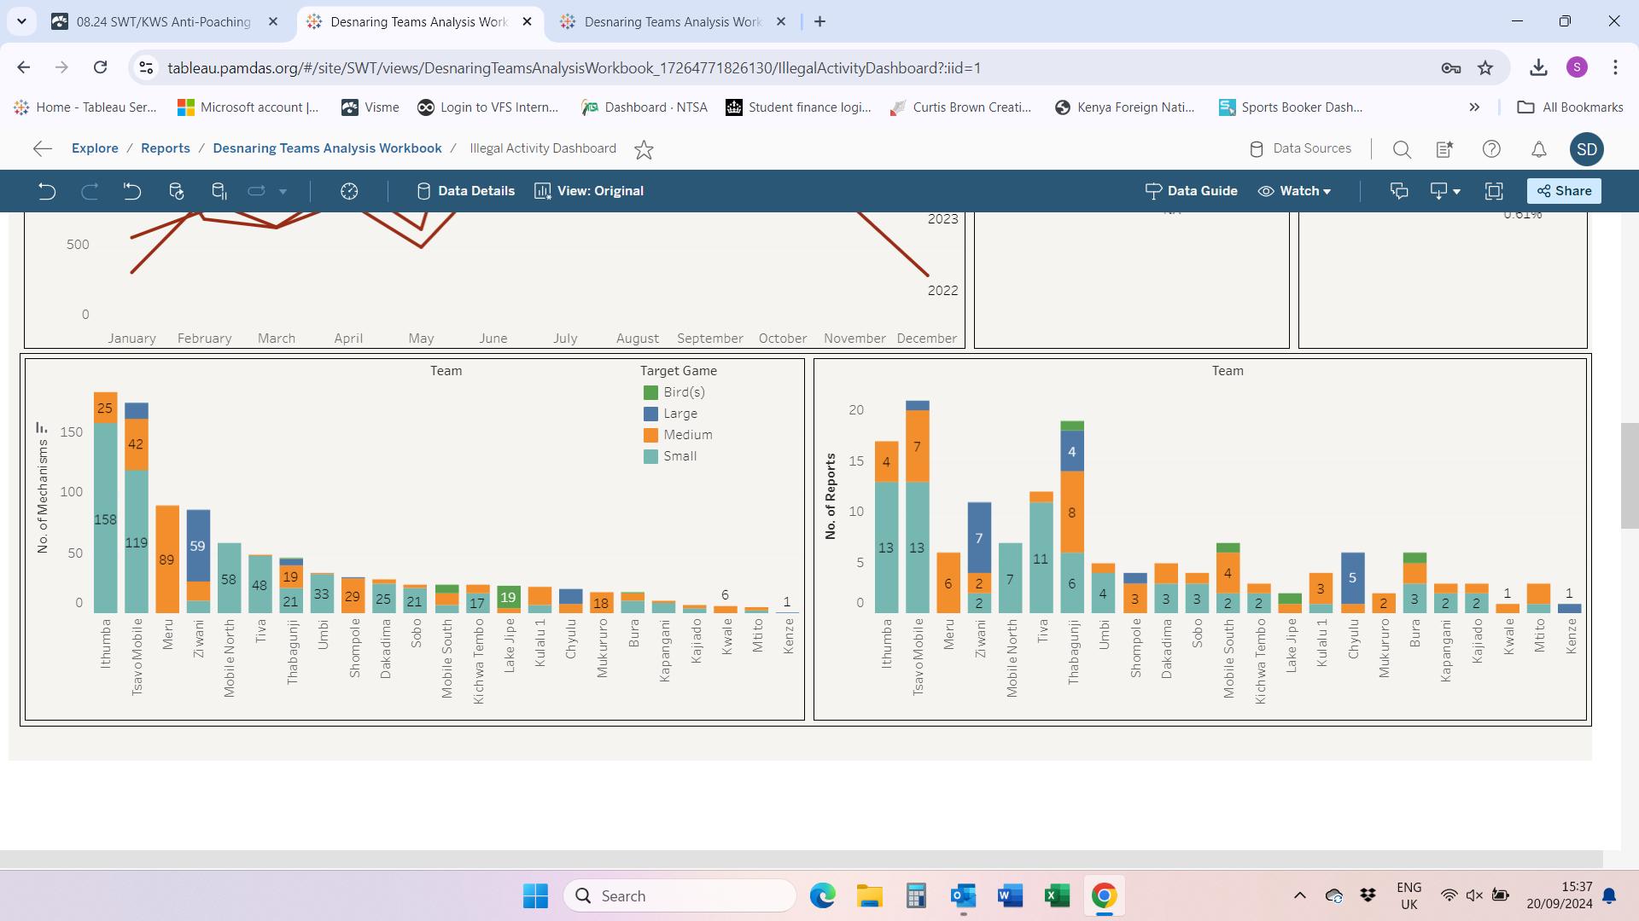Image resolution: width=1639 pixels, height=921 pixels.
Task: Click the Windows taskbar Search box
Action: click(x=680, y=895)
